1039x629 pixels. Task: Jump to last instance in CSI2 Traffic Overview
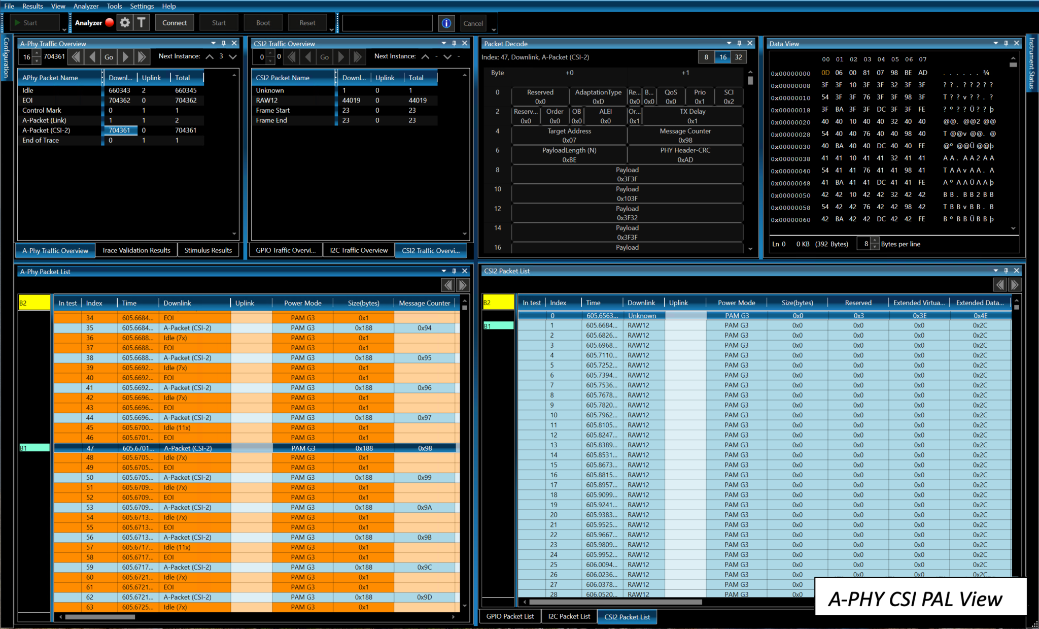[358, 56]
